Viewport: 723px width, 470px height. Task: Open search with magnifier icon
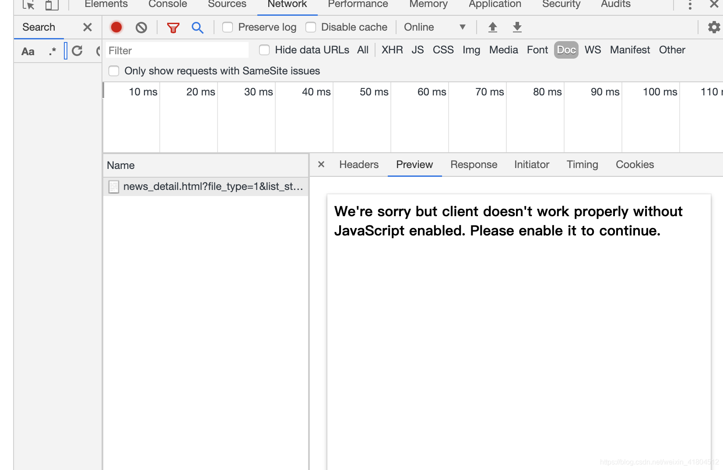(x=197, y=28)
